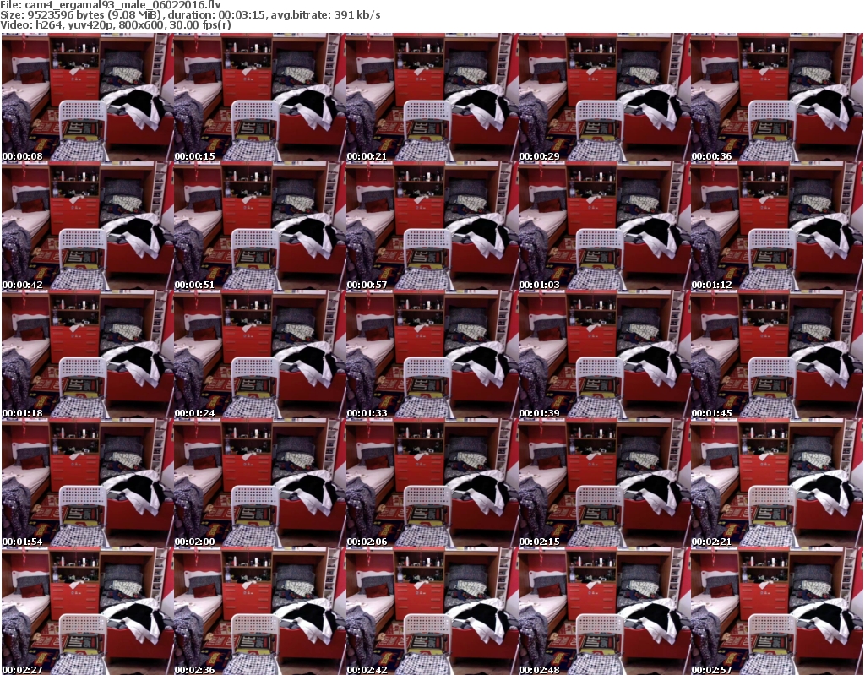Viewport: 865px width, 675px height.
Task: Pick the frame stamped 00:02:36
Action: coord(260,611)
